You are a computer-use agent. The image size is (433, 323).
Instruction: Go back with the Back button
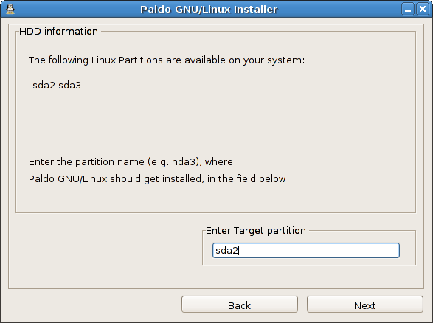click(240, 305)
